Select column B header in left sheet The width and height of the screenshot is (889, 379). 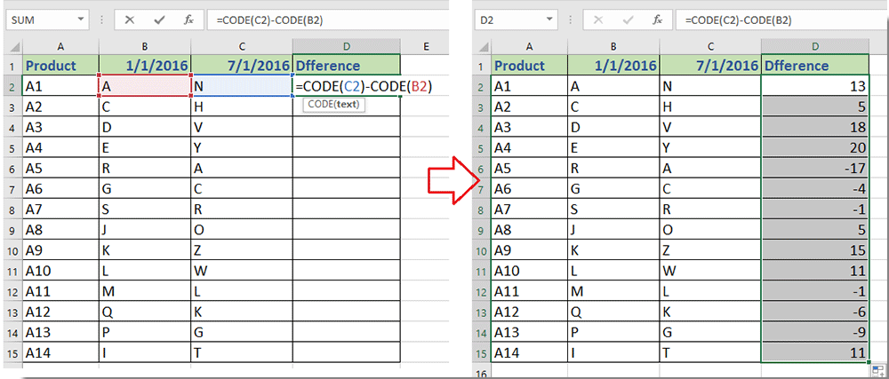(144, 46)
